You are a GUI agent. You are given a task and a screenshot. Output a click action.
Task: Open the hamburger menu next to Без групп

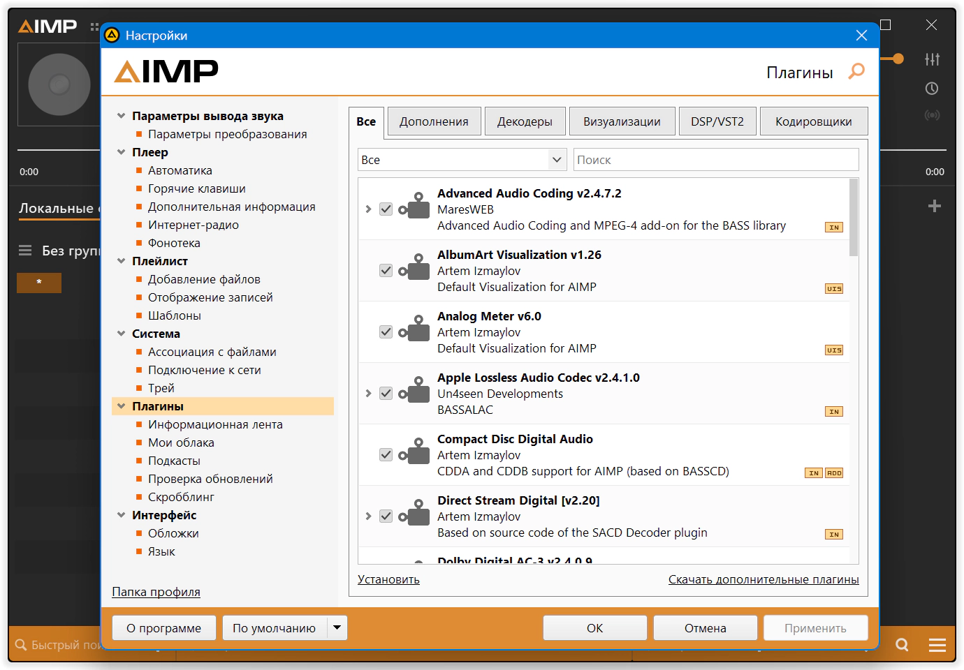click(25, 251)
